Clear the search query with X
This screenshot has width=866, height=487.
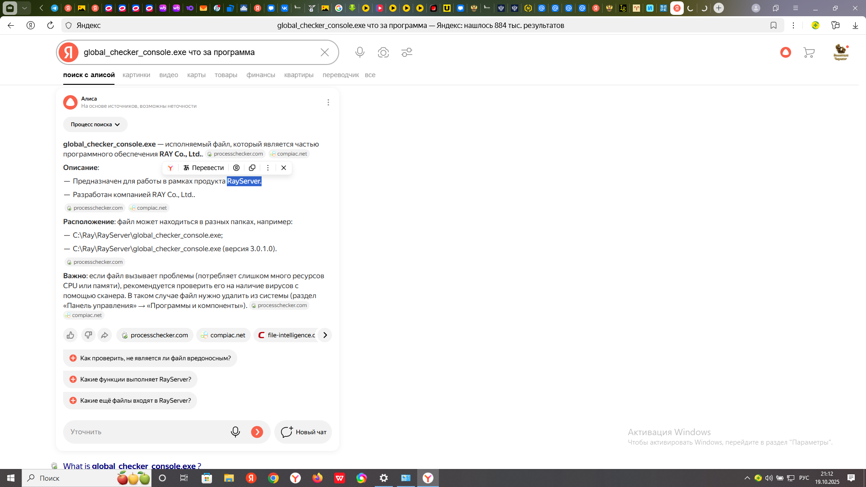(324, 52)
